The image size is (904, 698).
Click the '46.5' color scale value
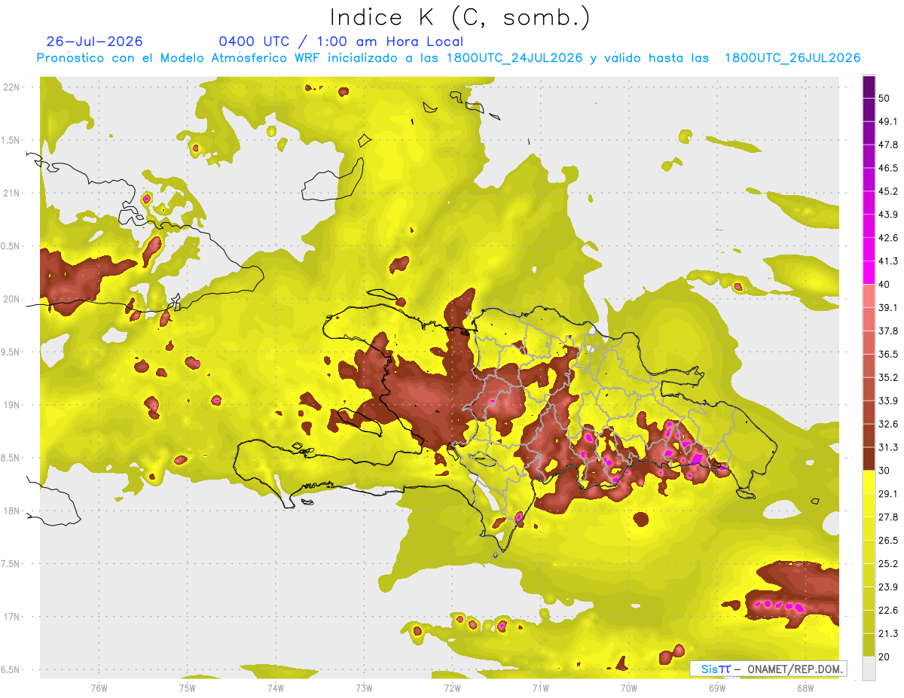888,168
